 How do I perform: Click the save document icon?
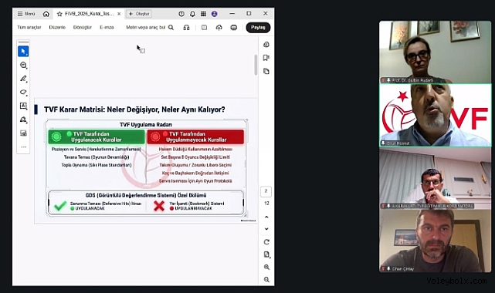[x=204, y=28]
